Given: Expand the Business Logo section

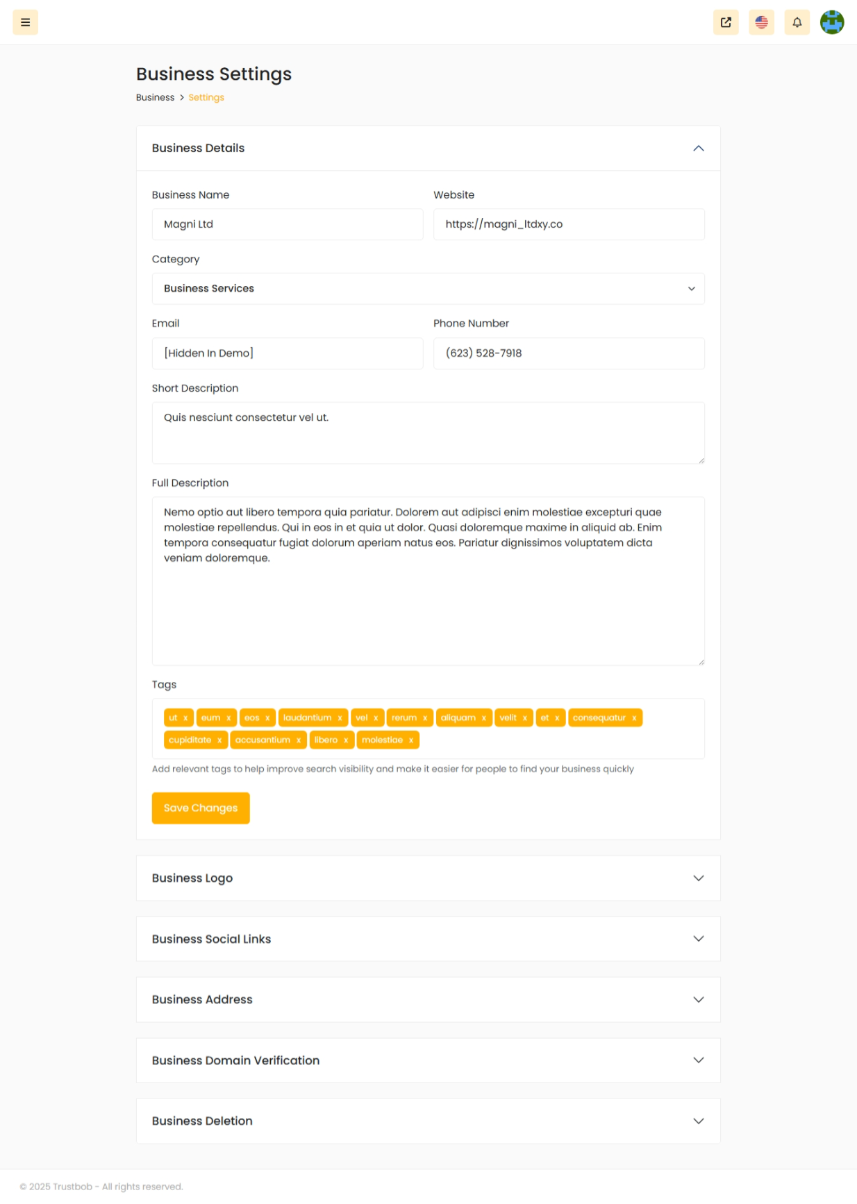Looking at the screenshot, I should click(428, 878).
